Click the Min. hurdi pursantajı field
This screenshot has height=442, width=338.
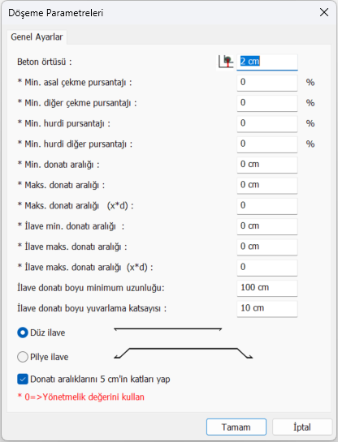pos(267,124)
